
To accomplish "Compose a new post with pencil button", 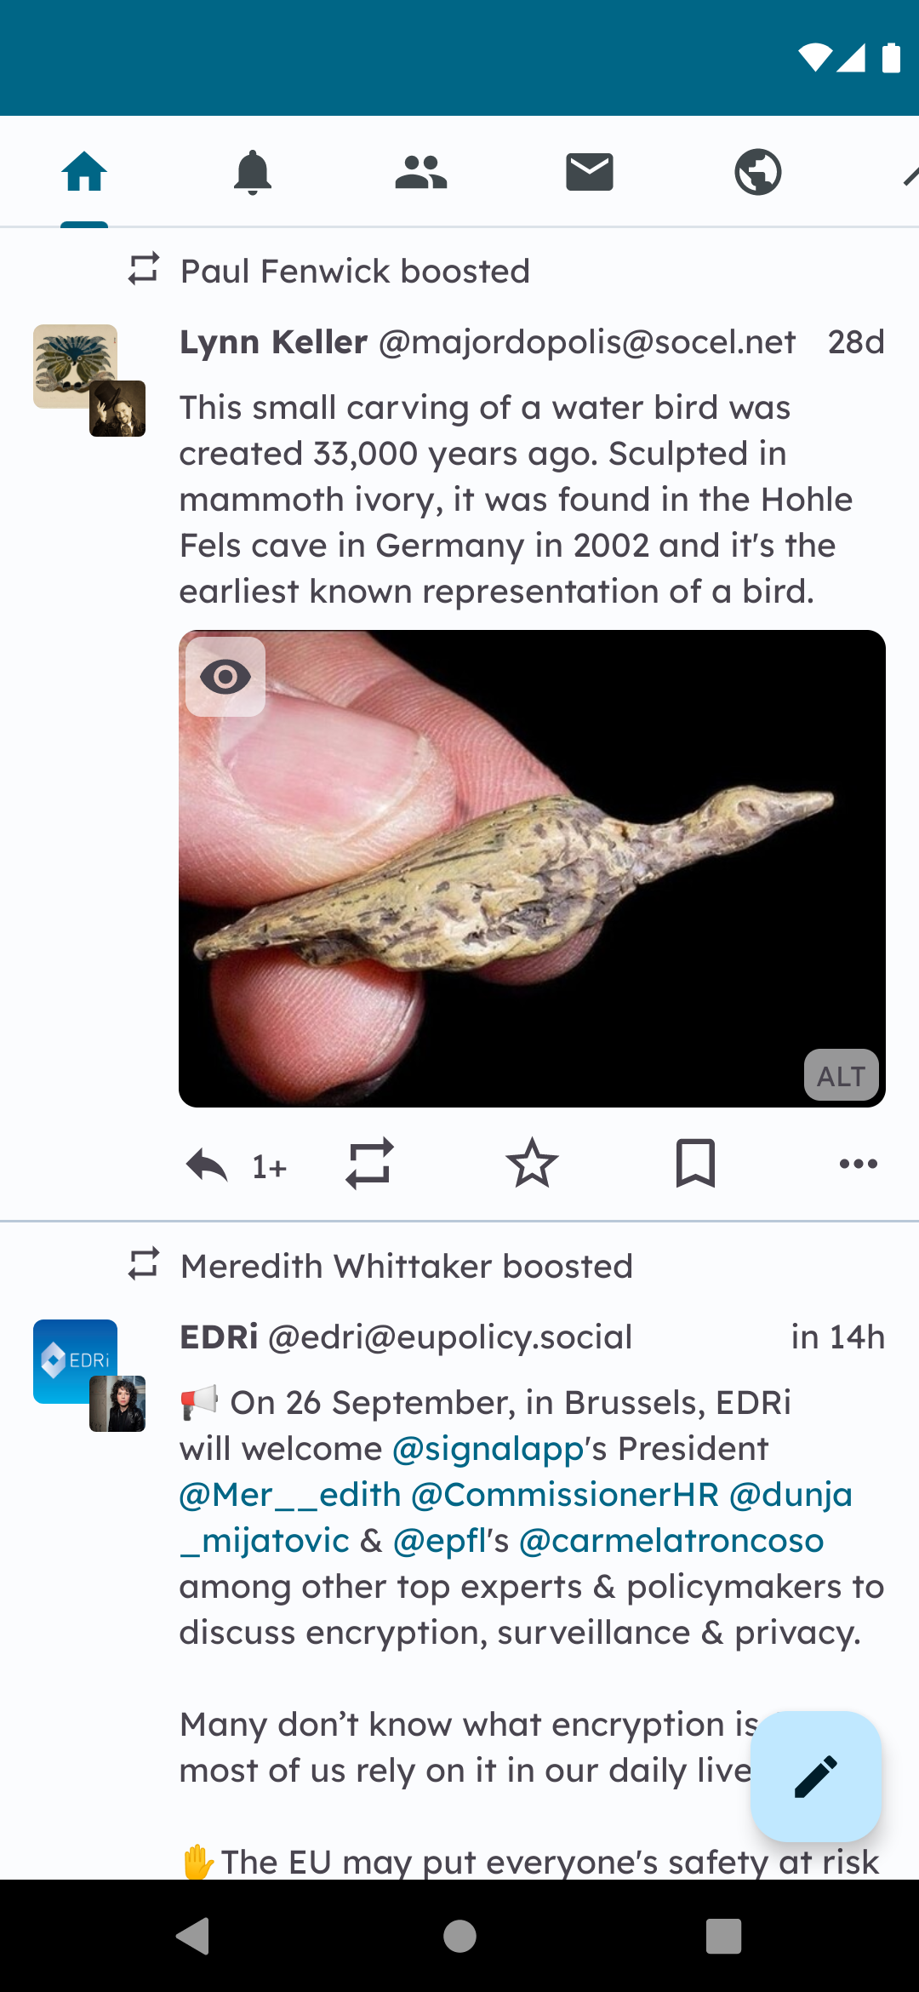I will (x=815, y=1777).
